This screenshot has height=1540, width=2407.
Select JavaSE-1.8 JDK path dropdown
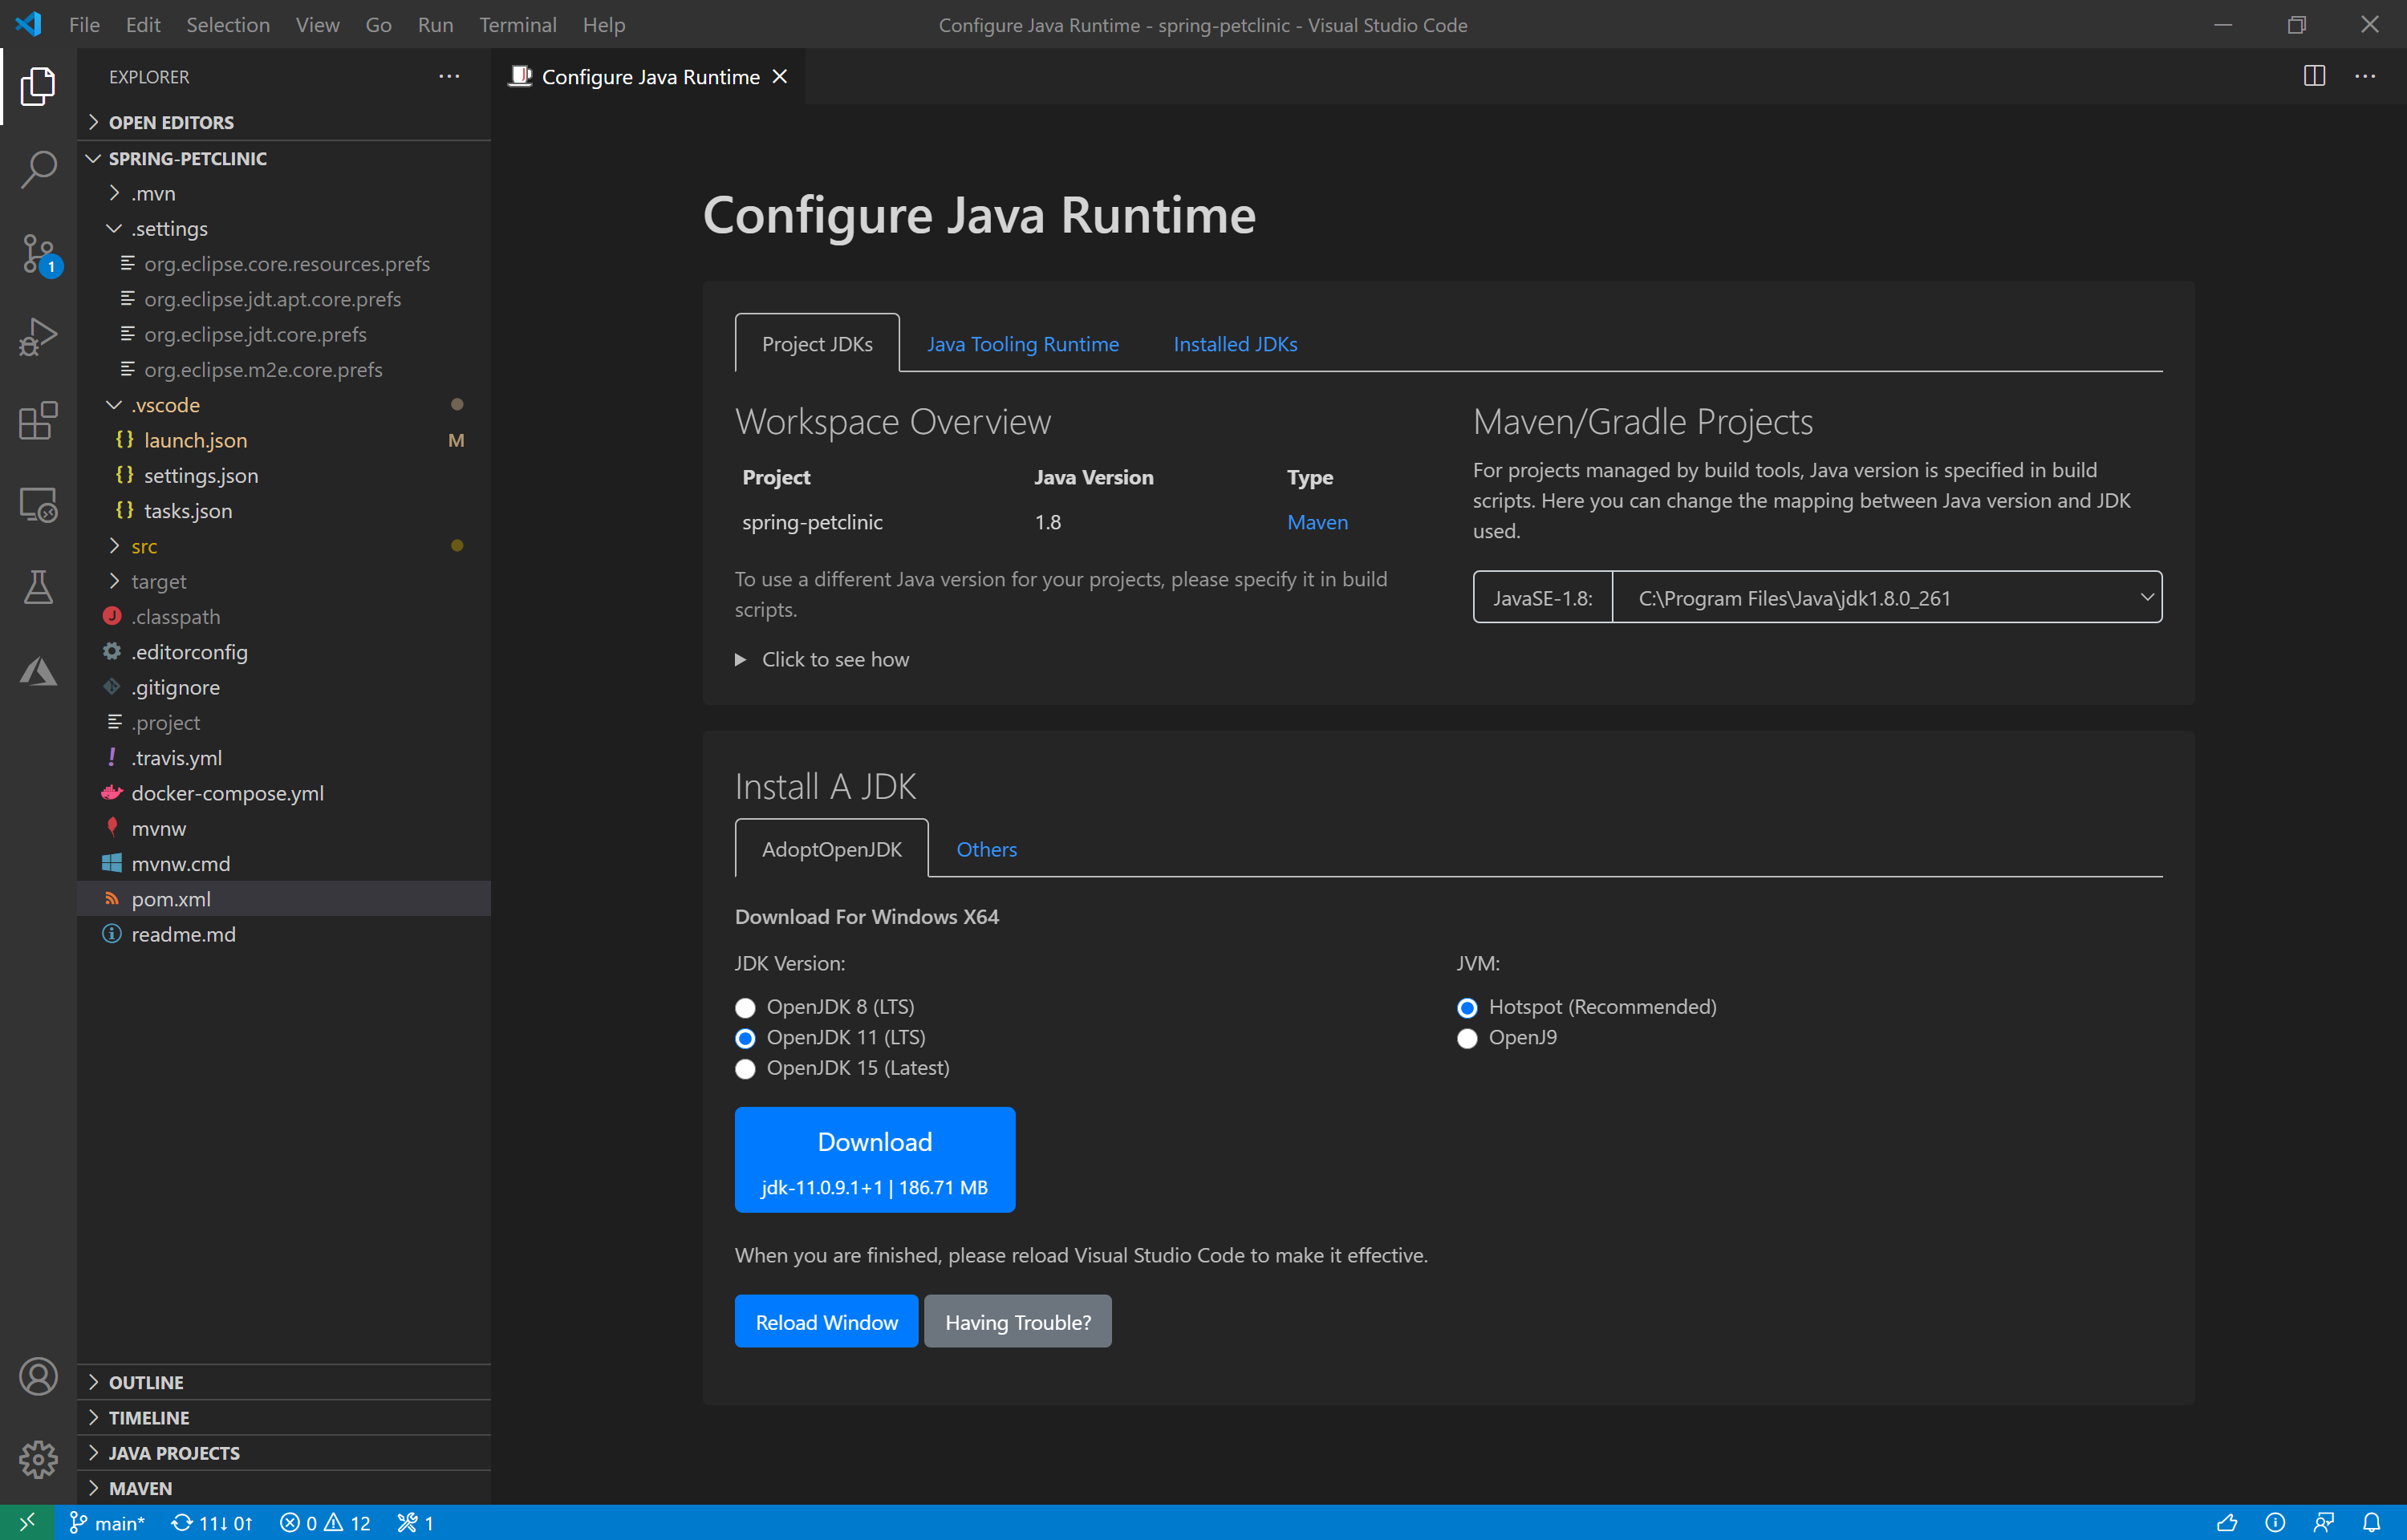(1888, 598)
